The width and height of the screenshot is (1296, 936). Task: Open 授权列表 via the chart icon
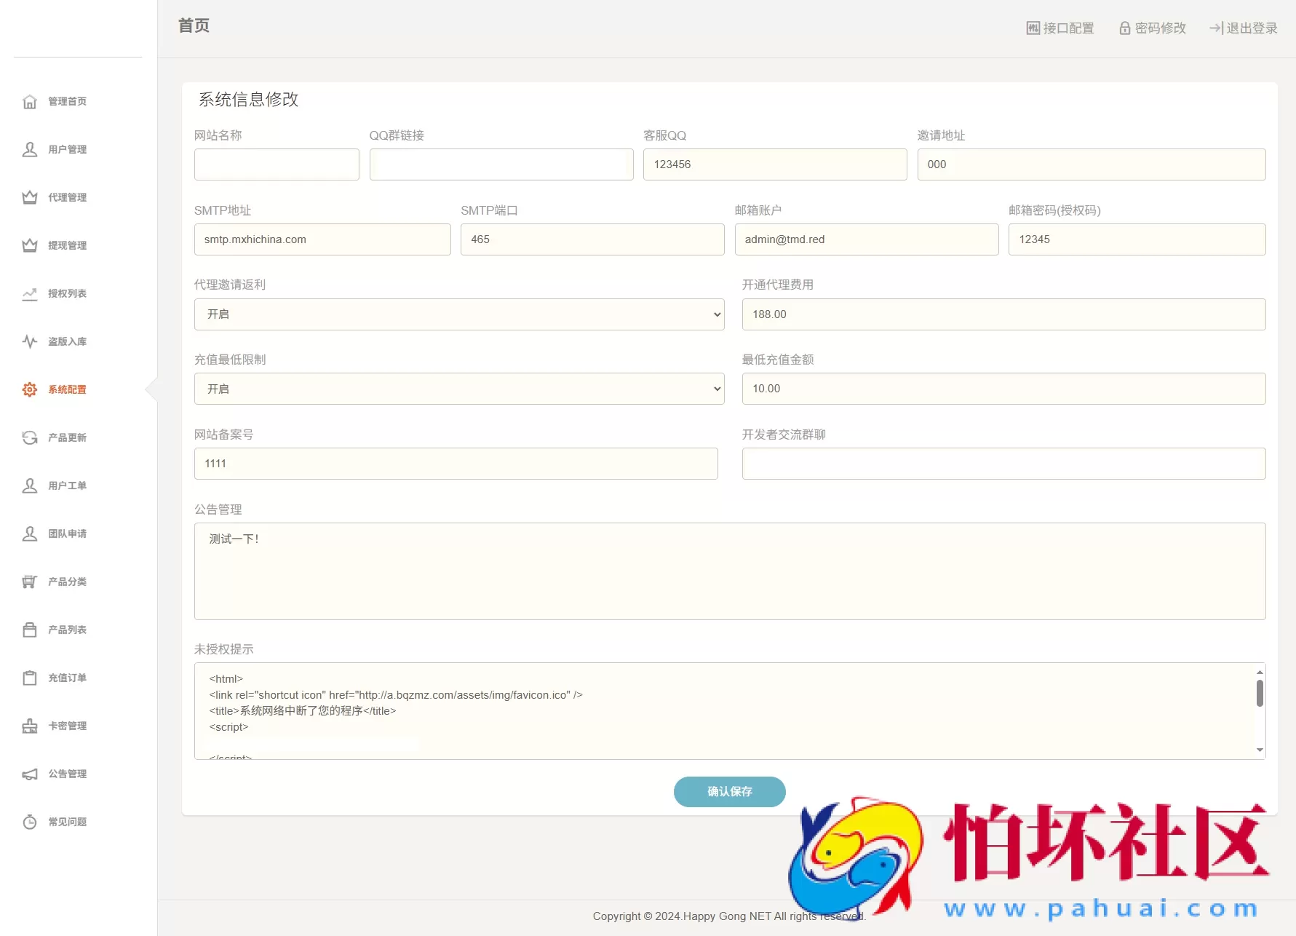[x=29, y=293]
